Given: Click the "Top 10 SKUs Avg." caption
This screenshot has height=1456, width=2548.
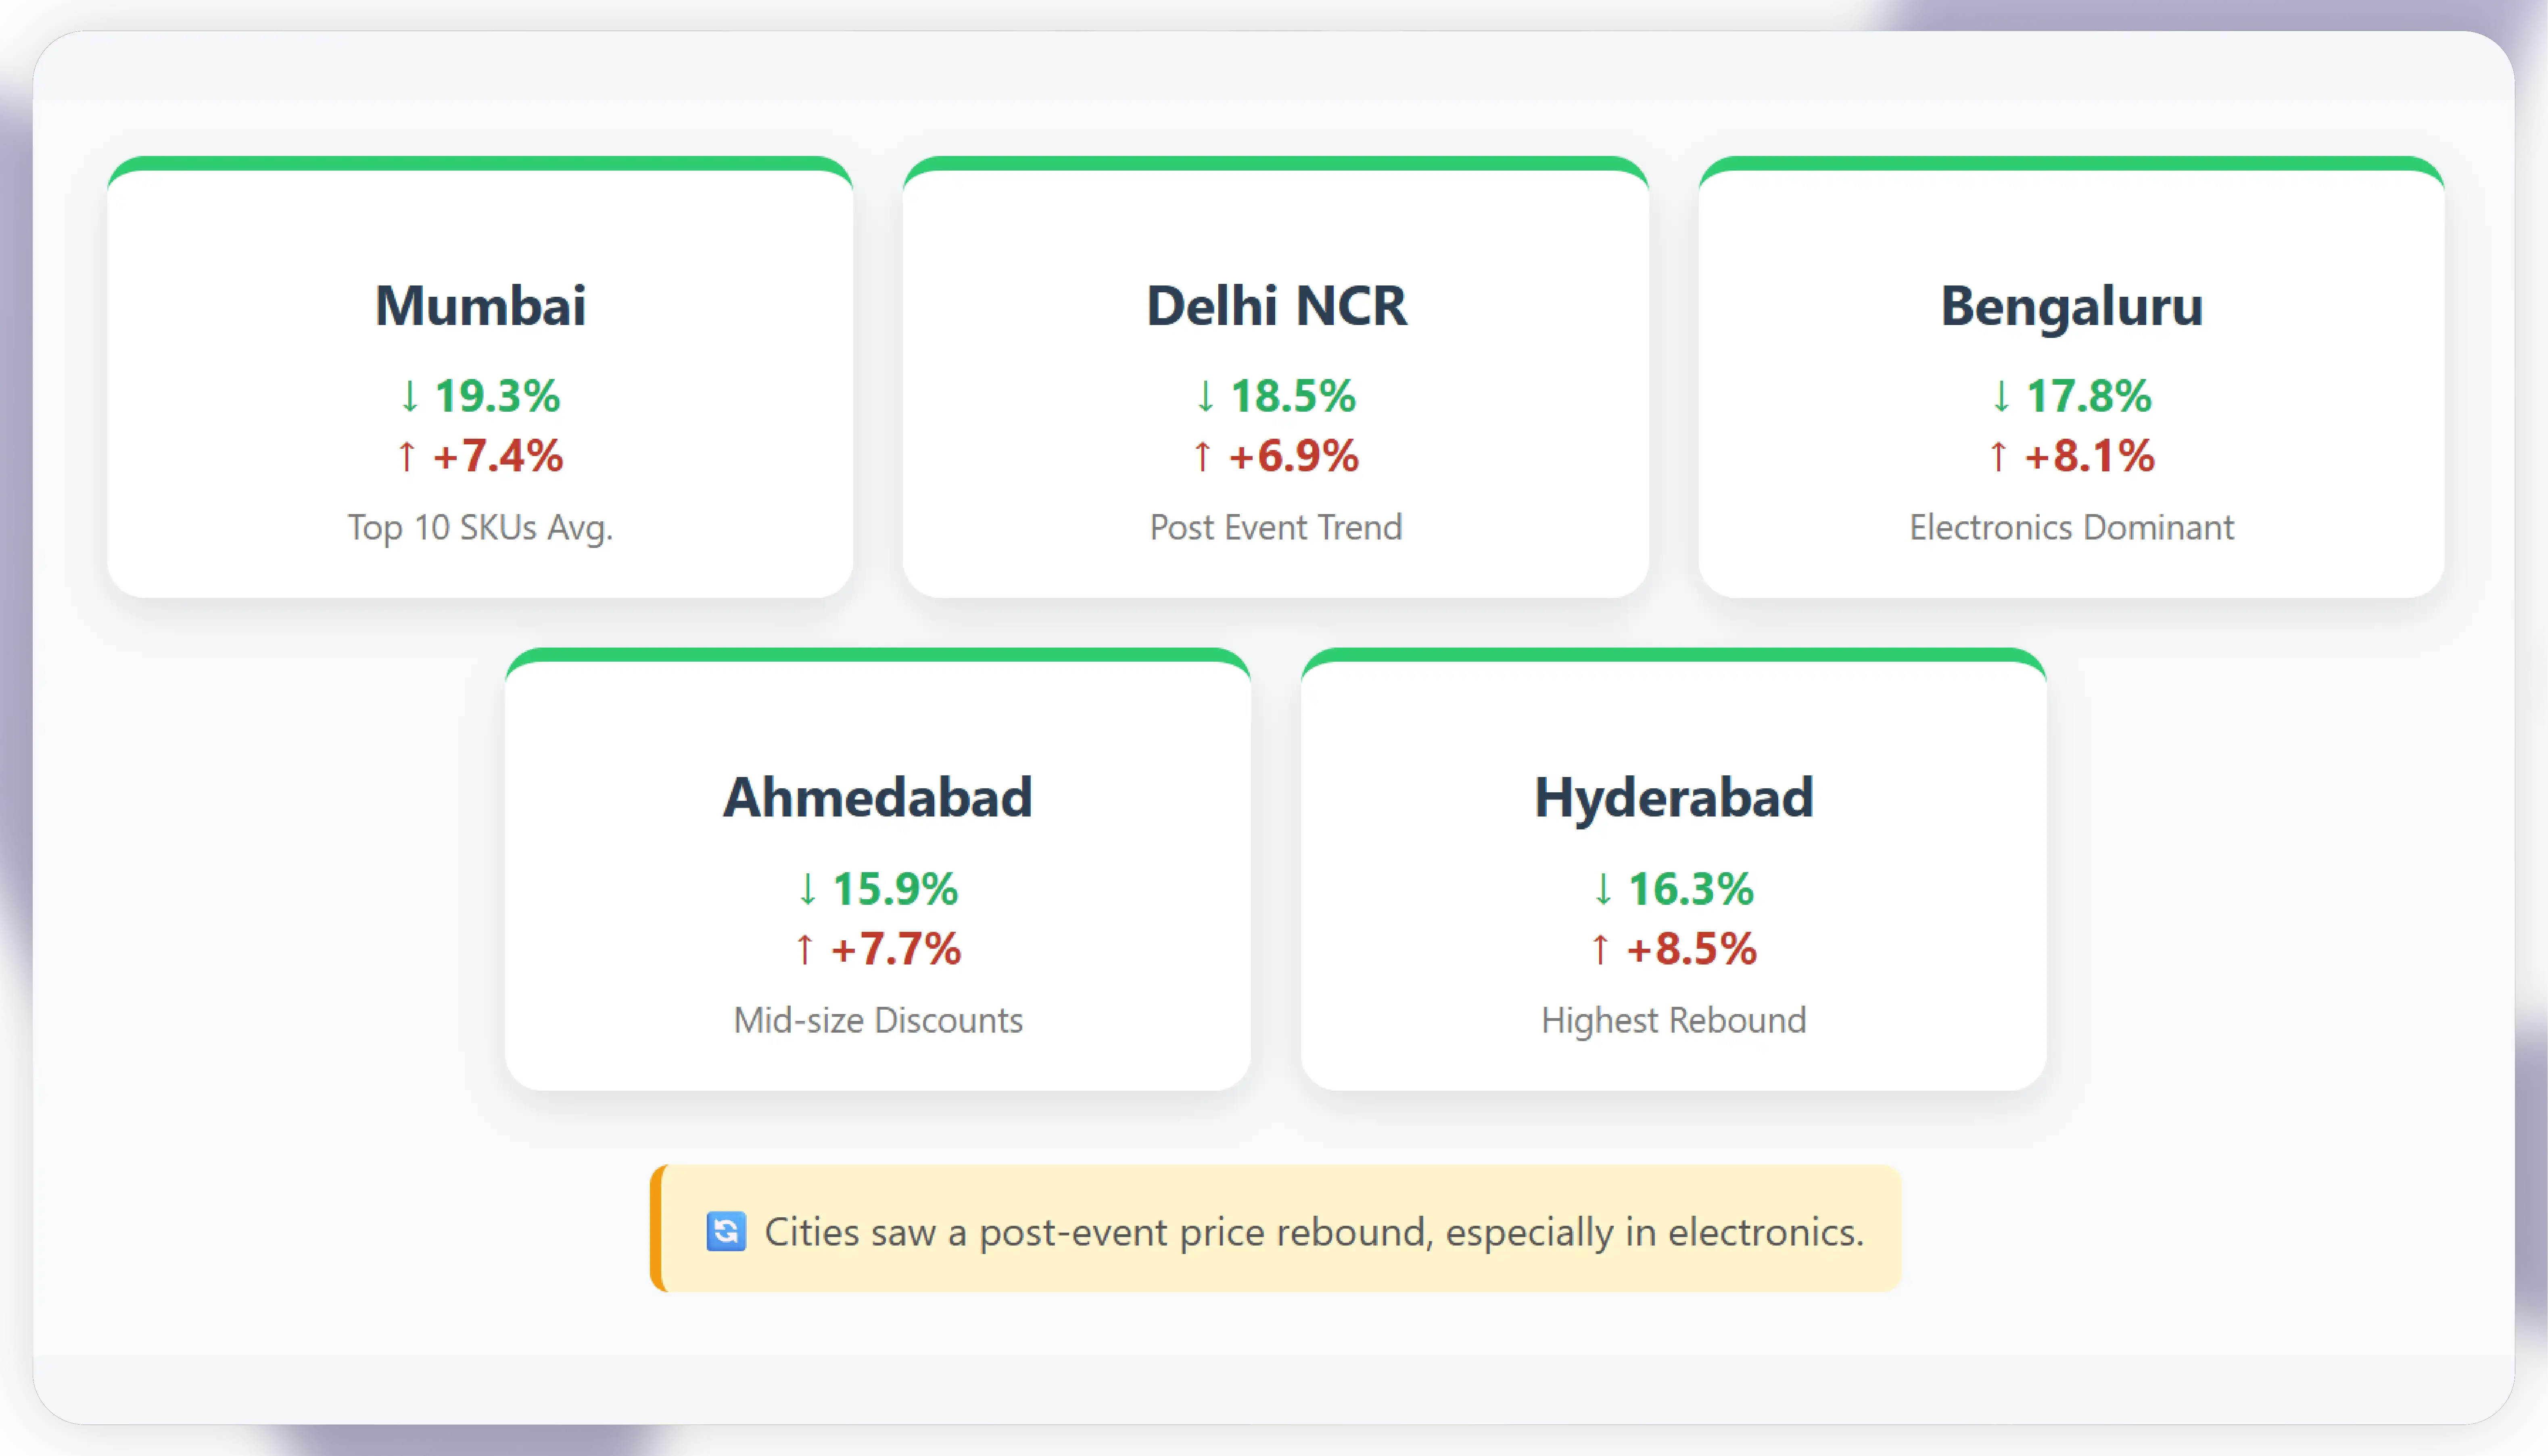Looking at the screenshot, I should point(480,527).
